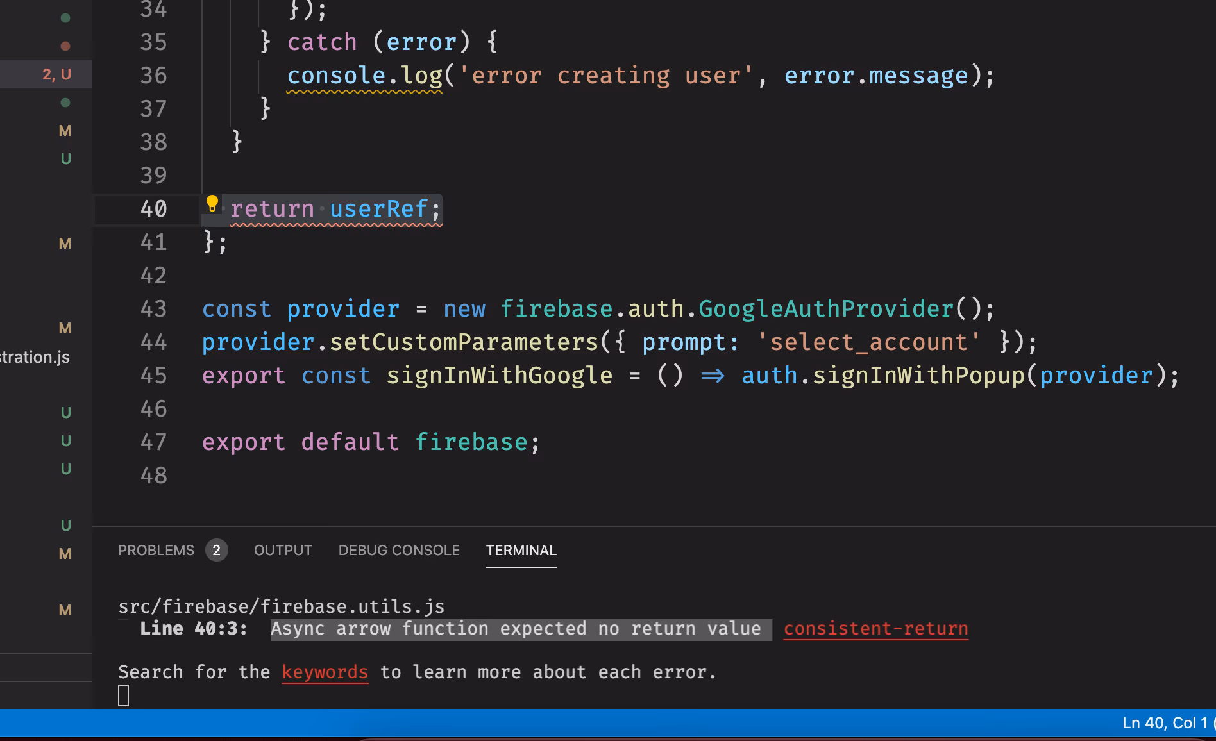
Task: Click the Ln 40, Col 1 status indicator
Action: coord(1165,723)
